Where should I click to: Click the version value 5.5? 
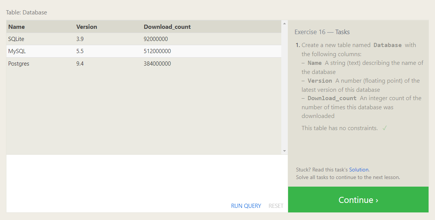(x=80, y=51)
